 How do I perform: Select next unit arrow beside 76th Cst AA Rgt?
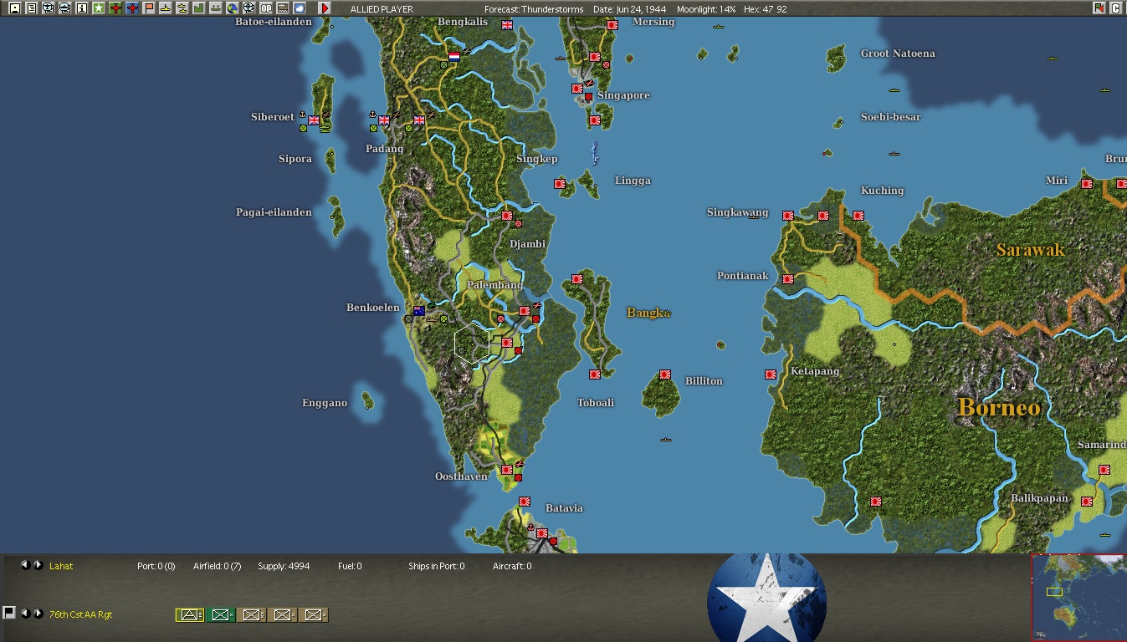pos(38,614)
